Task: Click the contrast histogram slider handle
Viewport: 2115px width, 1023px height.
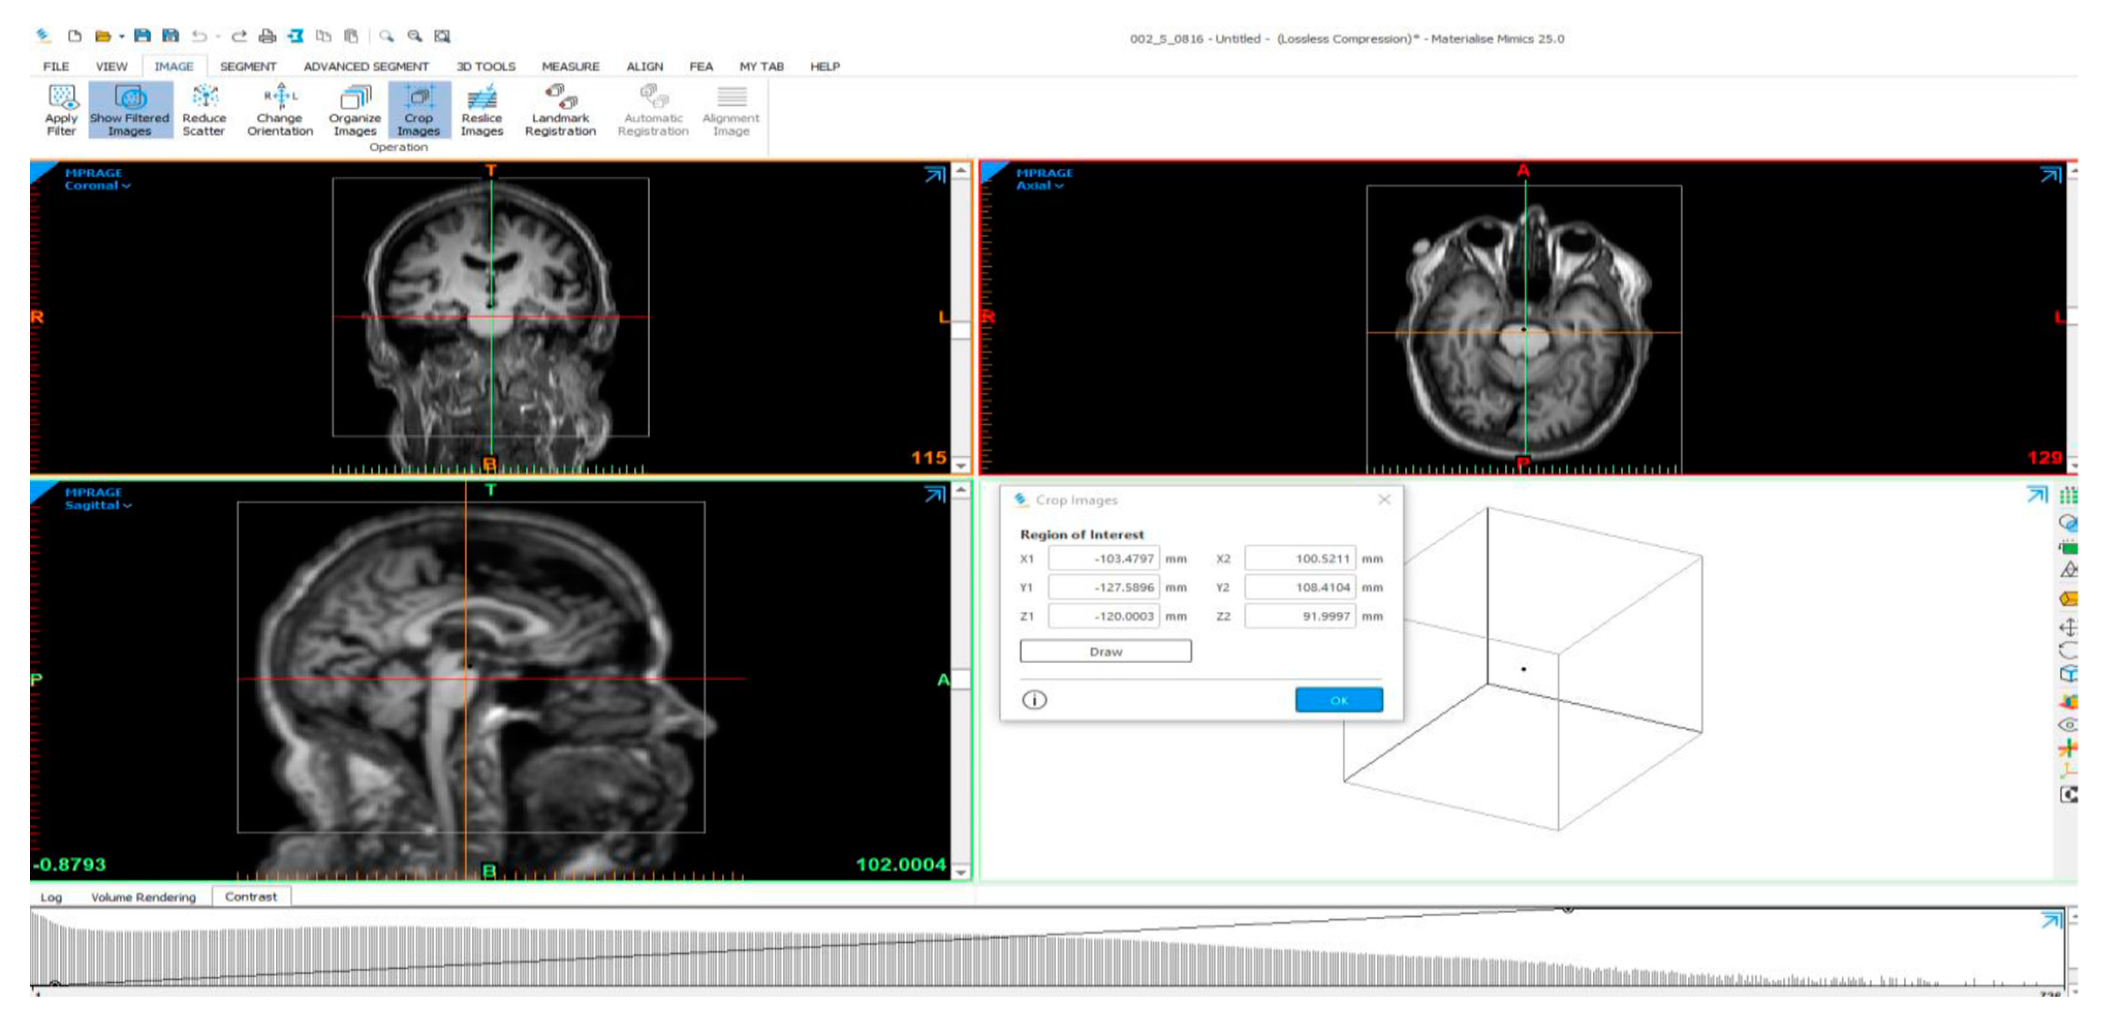Action: pyautogui.click(x=1568, y=909)
